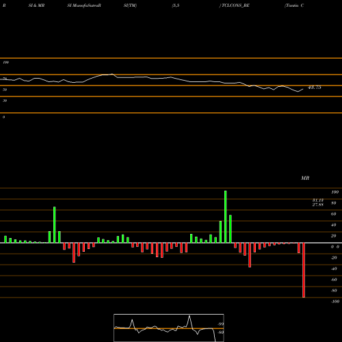Click the MR axis label -20
The image size is (342, 342).
[x=334, y=258]
